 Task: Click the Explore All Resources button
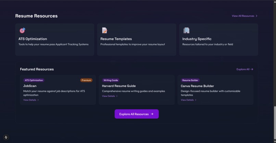click(x=137, y=114)
